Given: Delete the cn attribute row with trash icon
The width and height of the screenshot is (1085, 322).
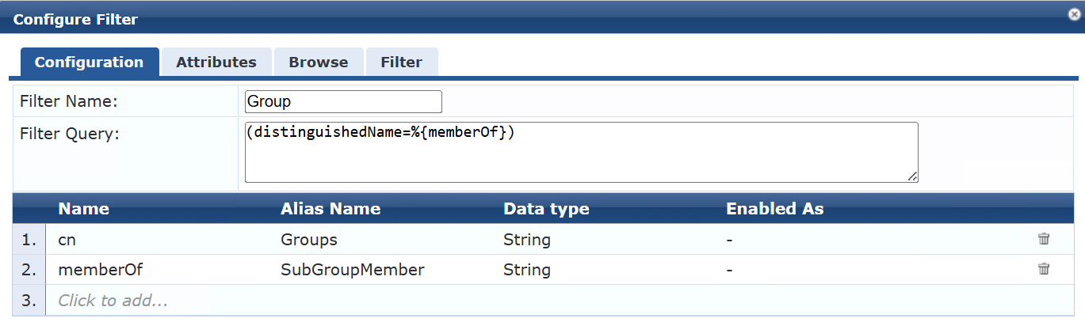Looking at the screenshot, I should 1044,239.
